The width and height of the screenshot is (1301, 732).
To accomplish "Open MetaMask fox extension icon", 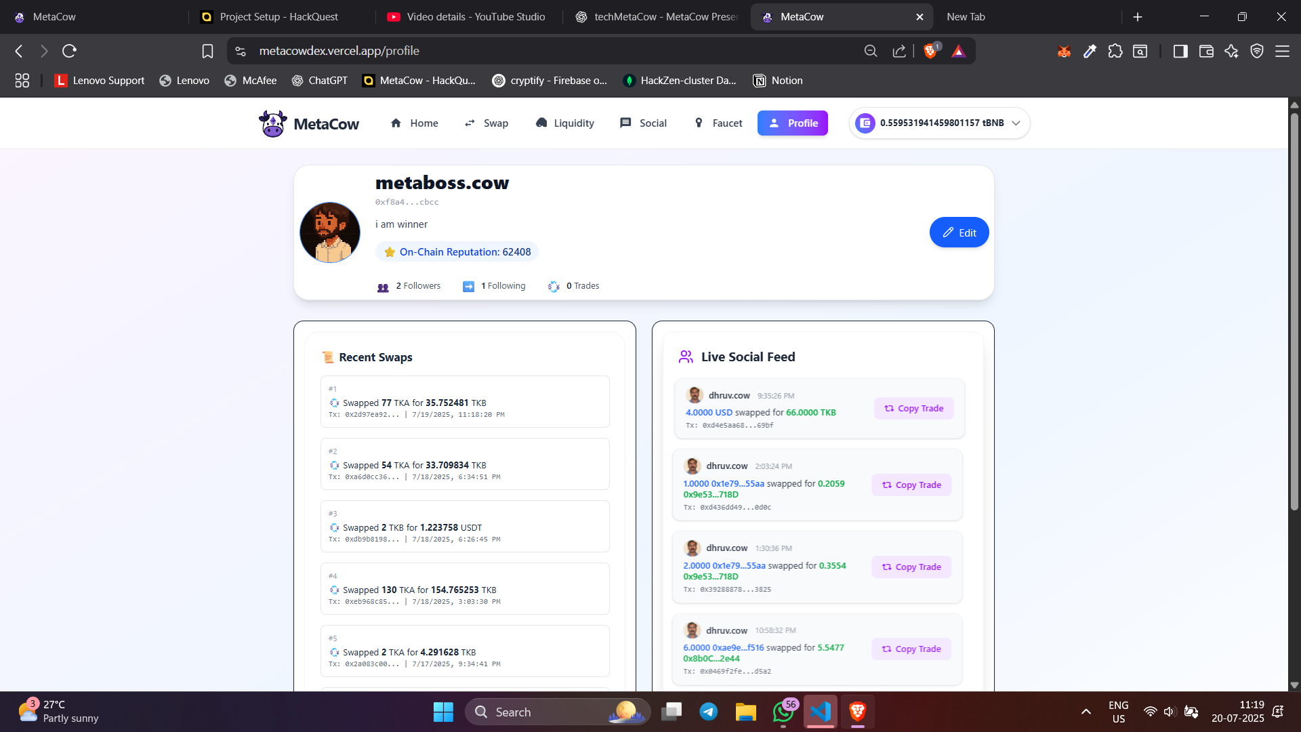I will (1064, 51).
